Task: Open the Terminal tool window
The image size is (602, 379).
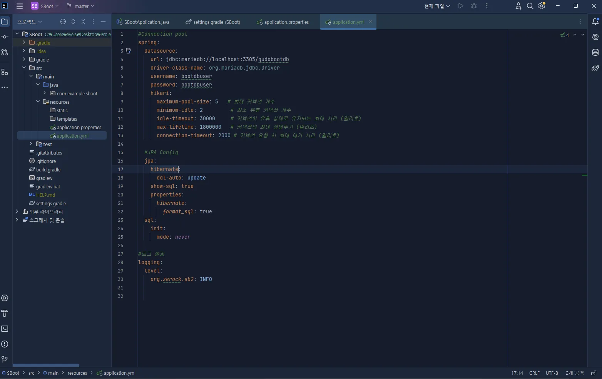Action: pyautogui.click(x=5, y=329)
